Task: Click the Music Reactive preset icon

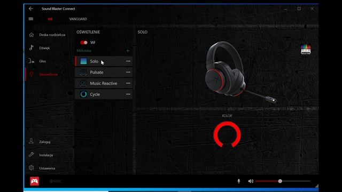Action: (x=83, y=83)
